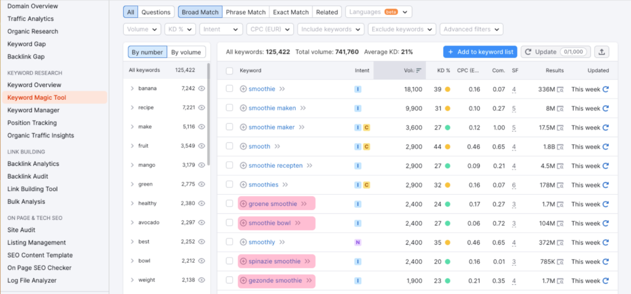Open the smoothie maker keyword link
Viewport: 631px width, 294px height.
(x=272, y=127)
